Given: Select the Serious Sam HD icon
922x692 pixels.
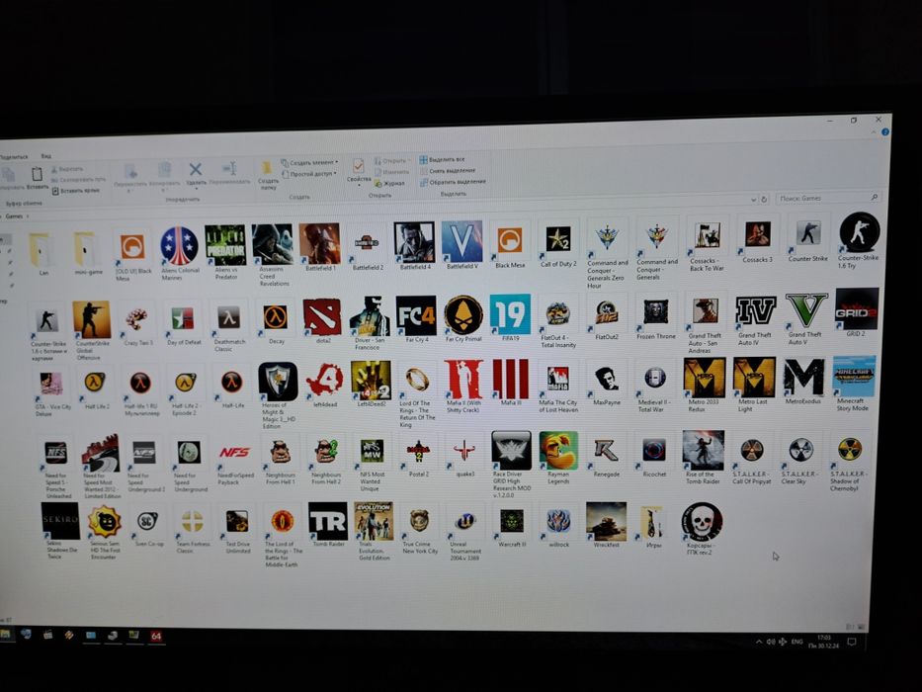Looking at the screenshot, I should click(104, 522).
